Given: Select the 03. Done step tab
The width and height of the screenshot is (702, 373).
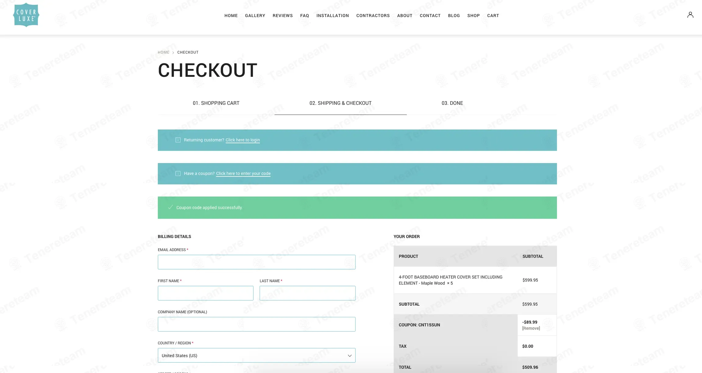Looking at the screenshot, I should coord(452,103).
